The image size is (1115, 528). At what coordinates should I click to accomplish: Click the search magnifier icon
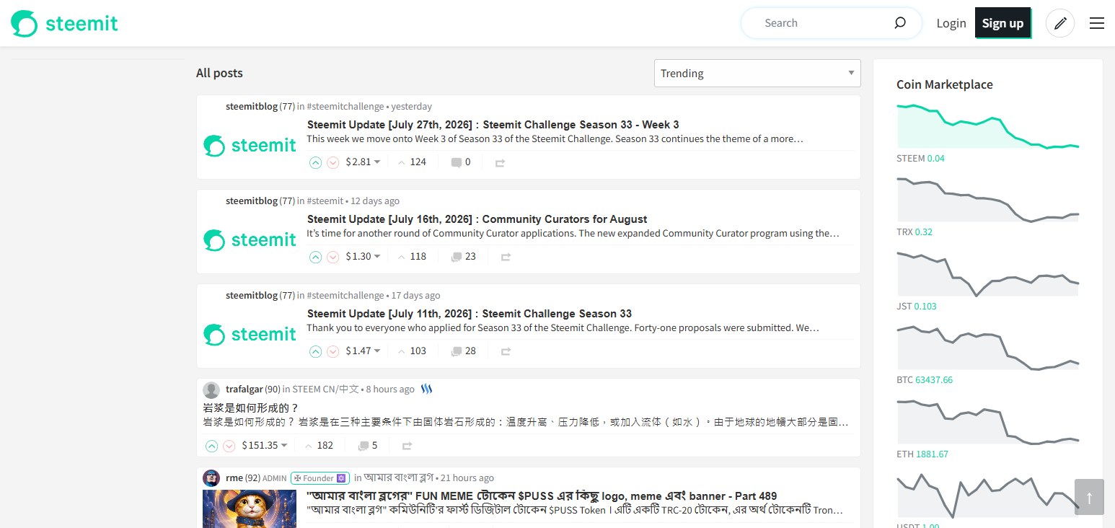pyautogui.click(x=900, y=23)
